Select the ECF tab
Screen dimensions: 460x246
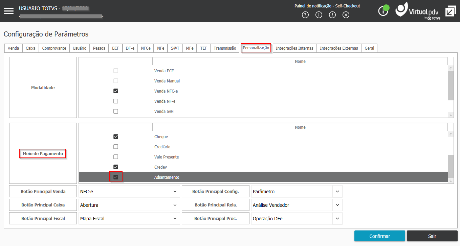[x=116, y=48]
